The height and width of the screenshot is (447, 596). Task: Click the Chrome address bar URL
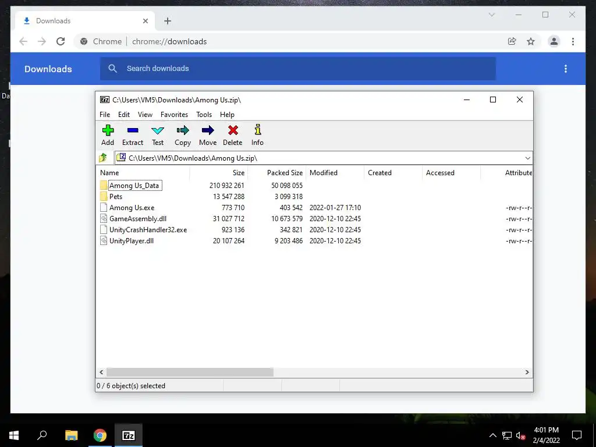(169, 41)
